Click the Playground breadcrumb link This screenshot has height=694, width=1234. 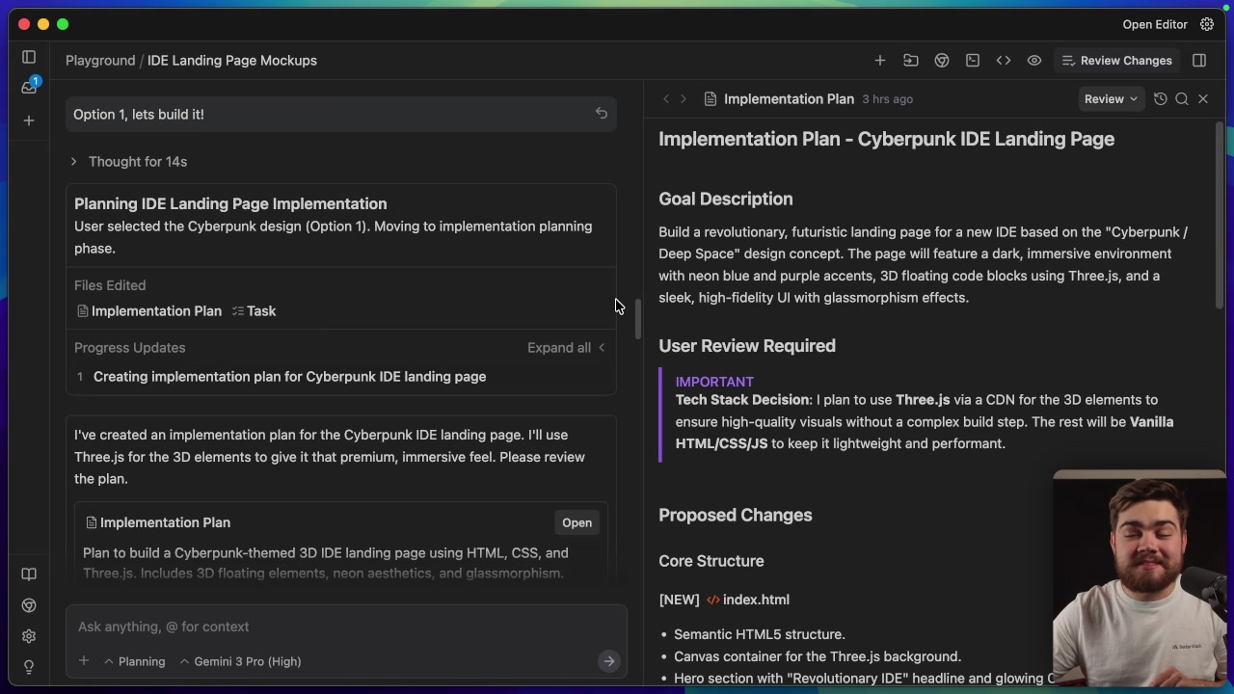coord(100,60)
